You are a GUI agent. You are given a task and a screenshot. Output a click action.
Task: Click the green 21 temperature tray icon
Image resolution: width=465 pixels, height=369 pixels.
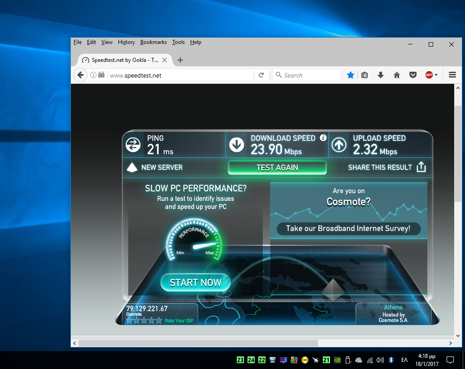pos(326,360)
